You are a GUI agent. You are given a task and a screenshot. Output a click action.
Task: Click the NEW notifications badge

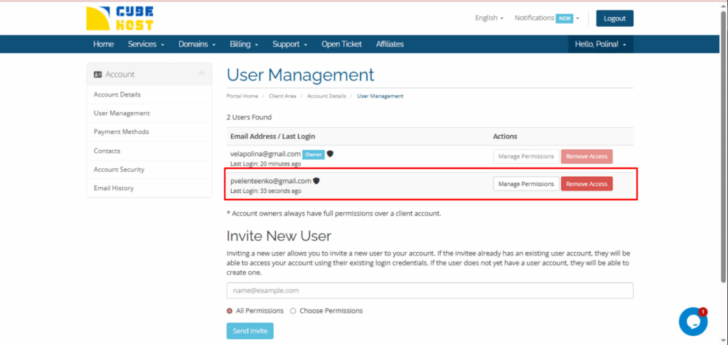pos(564,18)
